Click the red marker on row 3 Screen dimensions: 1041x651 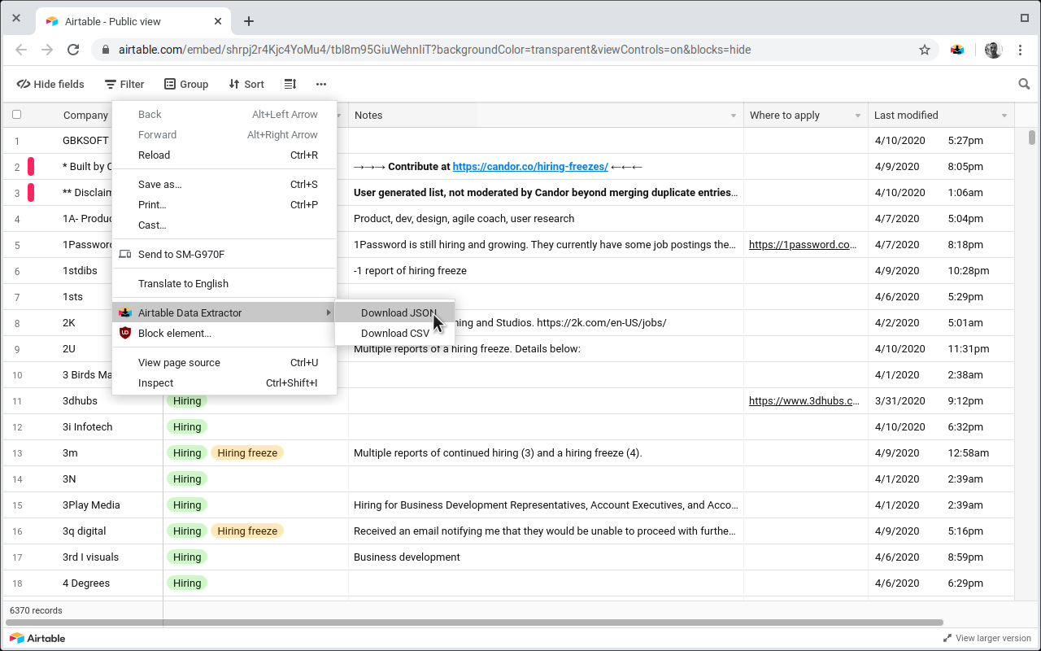[31, 192]
